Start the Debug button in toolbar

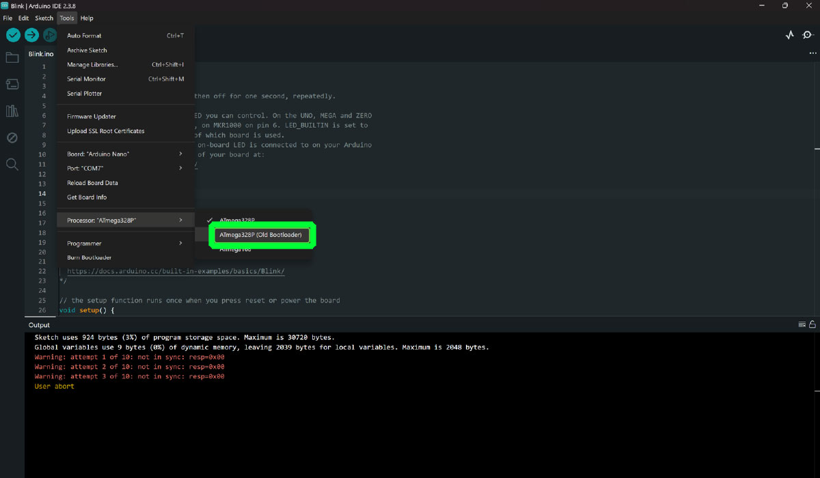[x=50, y=35]
